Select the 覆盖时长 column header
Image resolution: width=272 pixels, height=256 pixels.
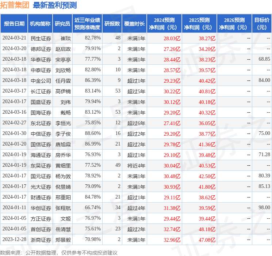pos(134,24)
